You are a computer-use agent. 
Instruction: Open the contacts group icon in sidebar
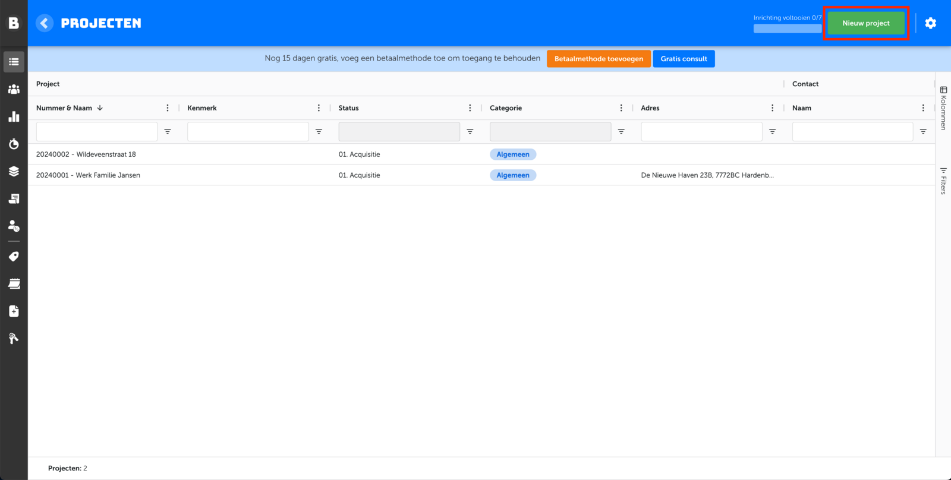click(14, 89)
